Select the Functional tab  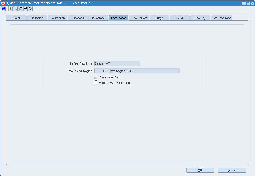pos(78,18)
